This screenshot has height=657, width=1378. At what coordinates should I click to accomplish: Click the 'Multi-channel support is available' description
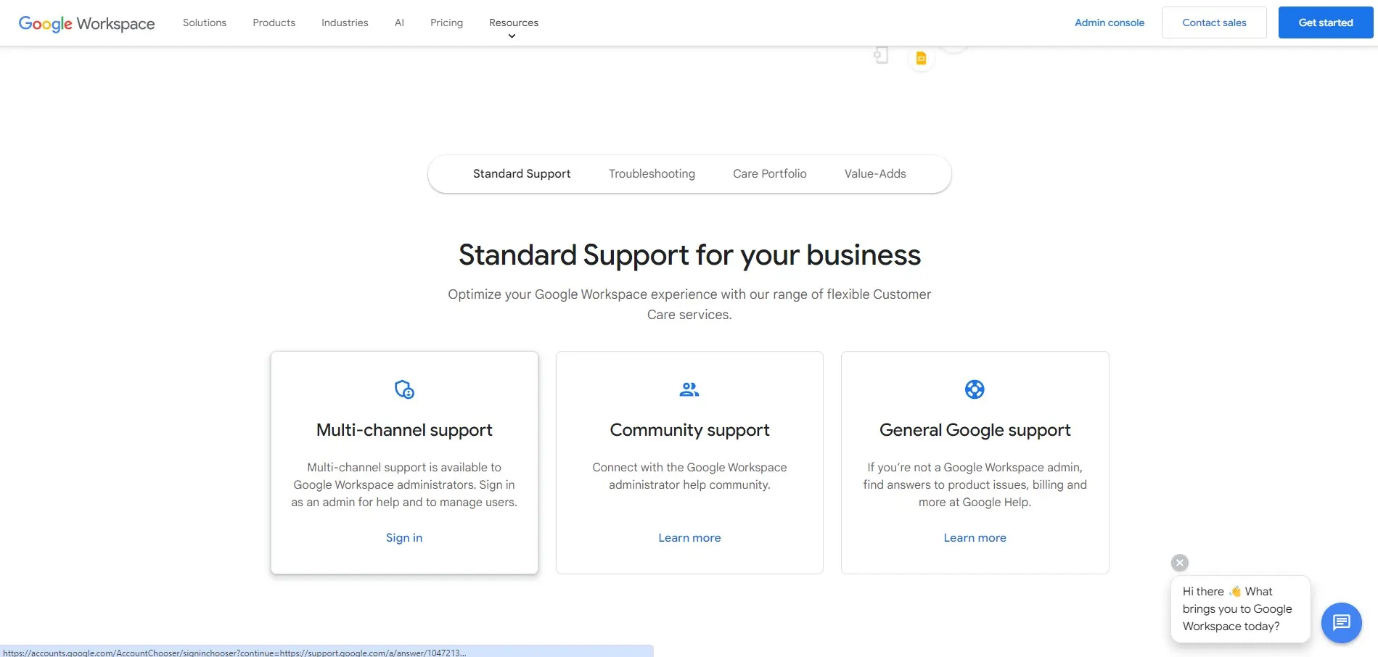click(x=404, y=485)
